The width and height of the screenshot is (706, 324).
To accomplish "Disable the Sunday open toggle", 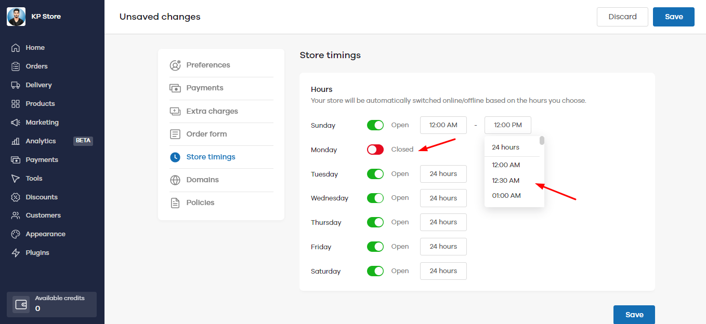I will (x=375, y=125).
